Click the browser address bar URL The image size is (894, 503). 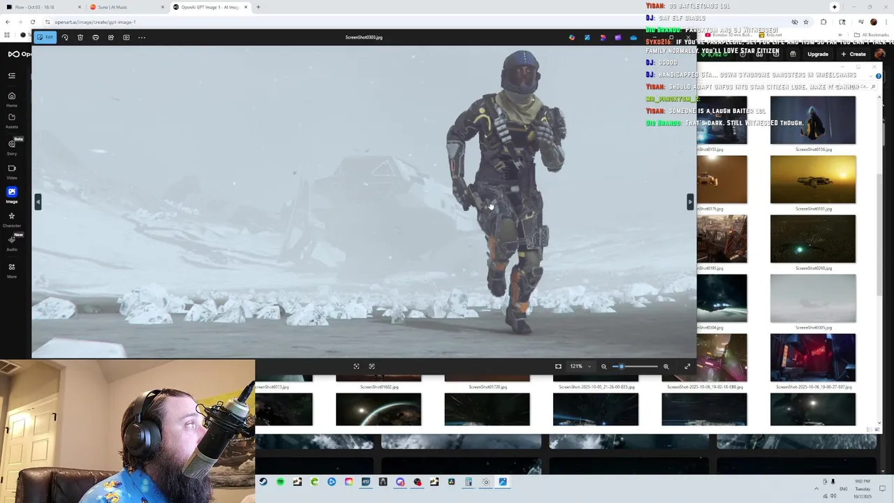coord(95,22)
